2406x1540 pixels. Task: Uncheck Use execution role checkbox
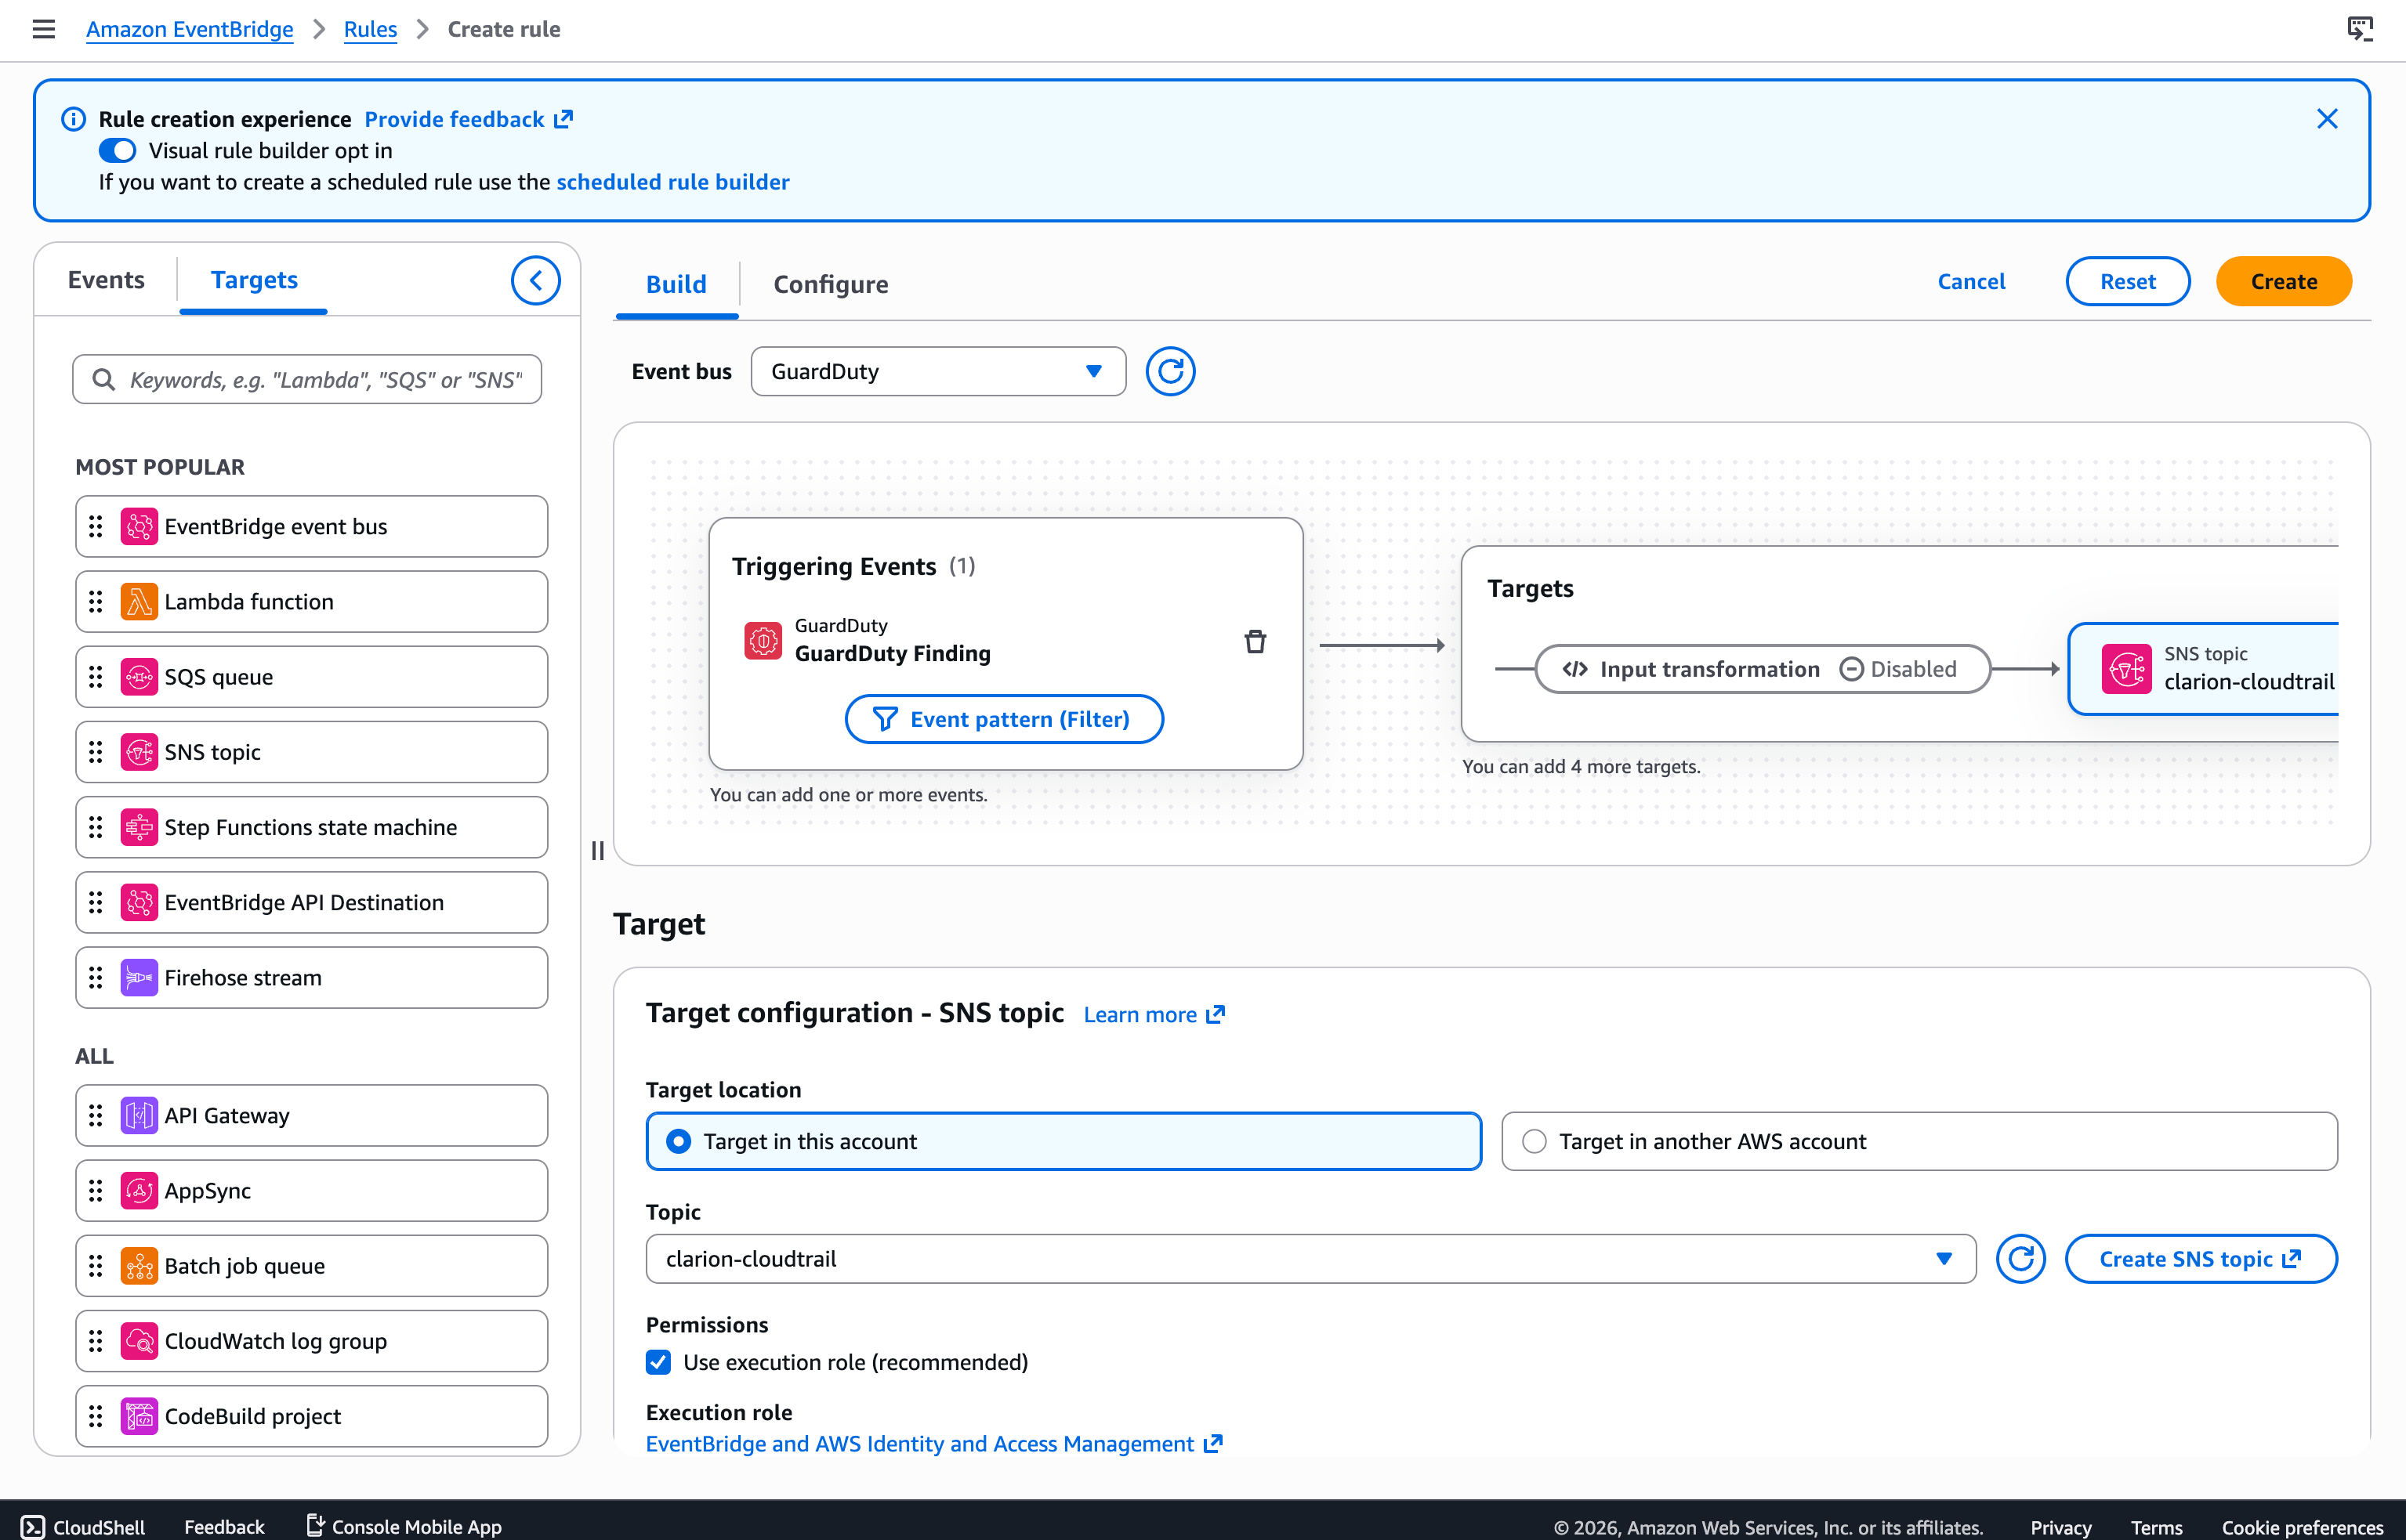coord(658,1362)
